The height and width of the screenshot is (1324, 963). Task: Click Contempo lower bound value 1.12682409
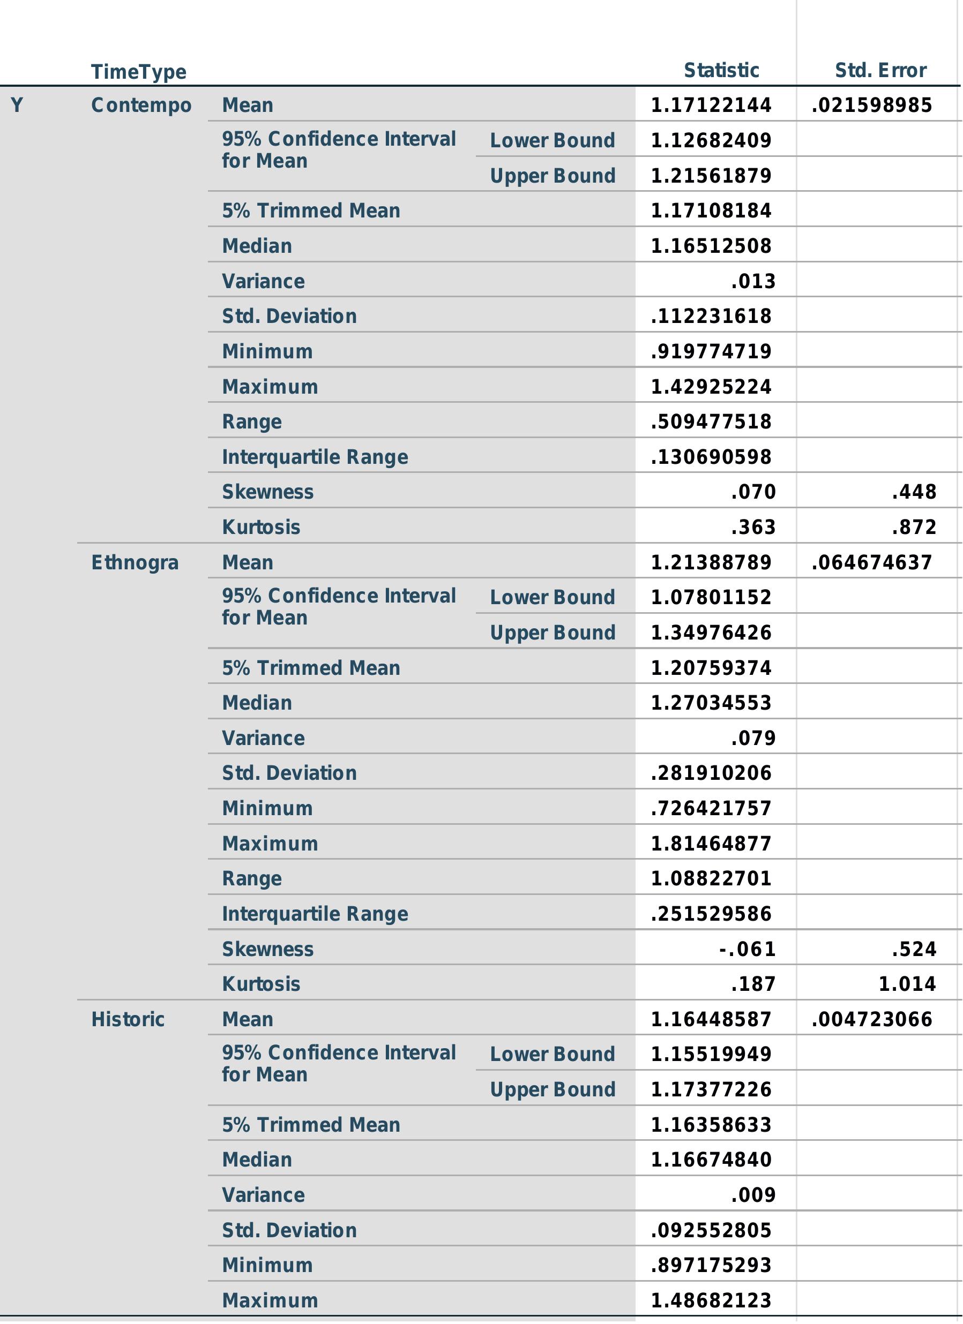click(711, 140)
